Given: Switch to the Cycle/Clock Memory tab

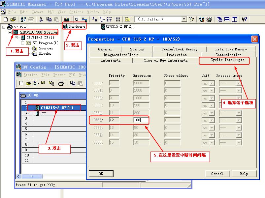Looking at the screenshot, I should point(180,49).
